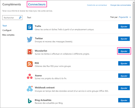The image size is (135, 108).
Task: Open the Envoyer des commentaires link
Action: 121,5
